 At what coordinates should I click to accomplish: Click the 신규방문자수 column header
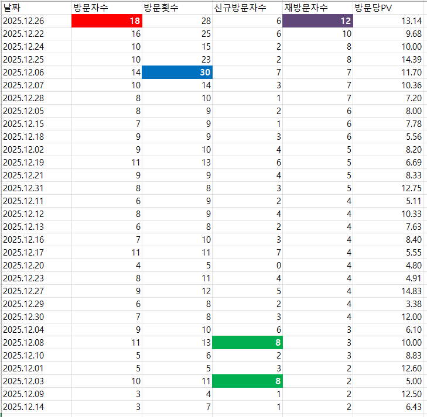247,8
